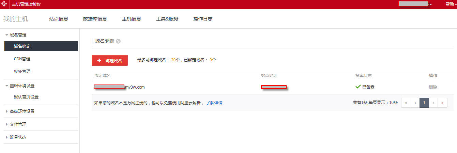Image resolution: width=457 pixels, height=153 pixels.
Task: Open the 站点信息 tab
Action: (59, 19)
